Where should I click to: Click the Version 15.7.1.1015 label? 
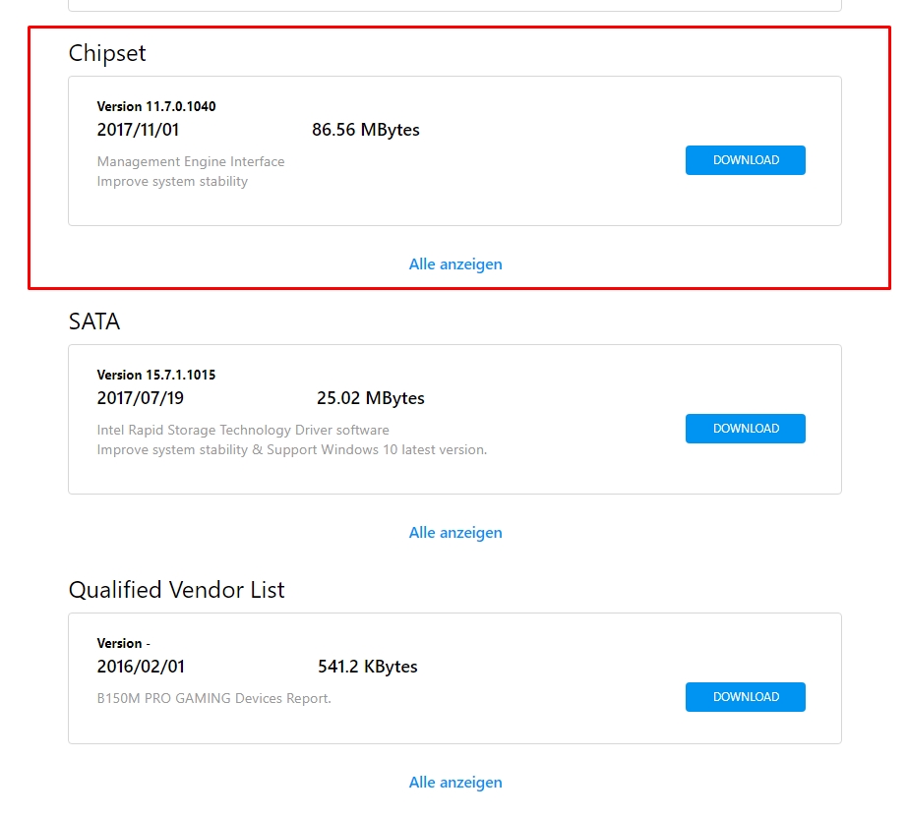pos(156,375)
